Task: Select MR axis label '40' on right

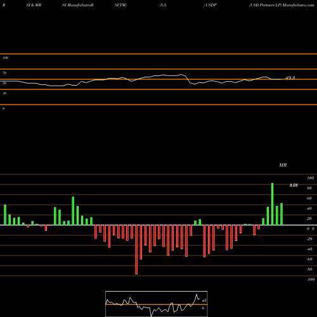Action: (309, 209)
